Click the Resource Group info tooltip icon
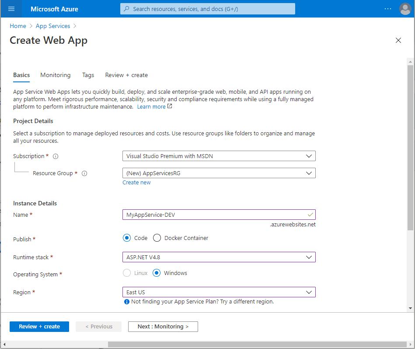This screenshot has height=349, width=415. click(84, 173)
